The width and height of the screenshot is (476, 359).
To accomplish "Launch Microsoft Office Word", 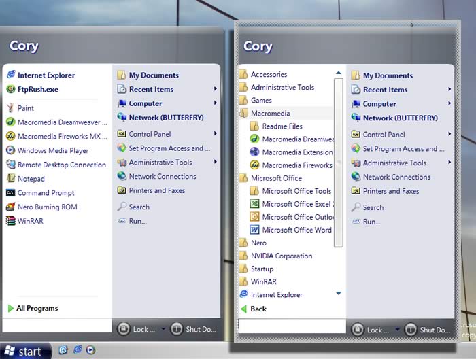I will (x=291, y=230).
